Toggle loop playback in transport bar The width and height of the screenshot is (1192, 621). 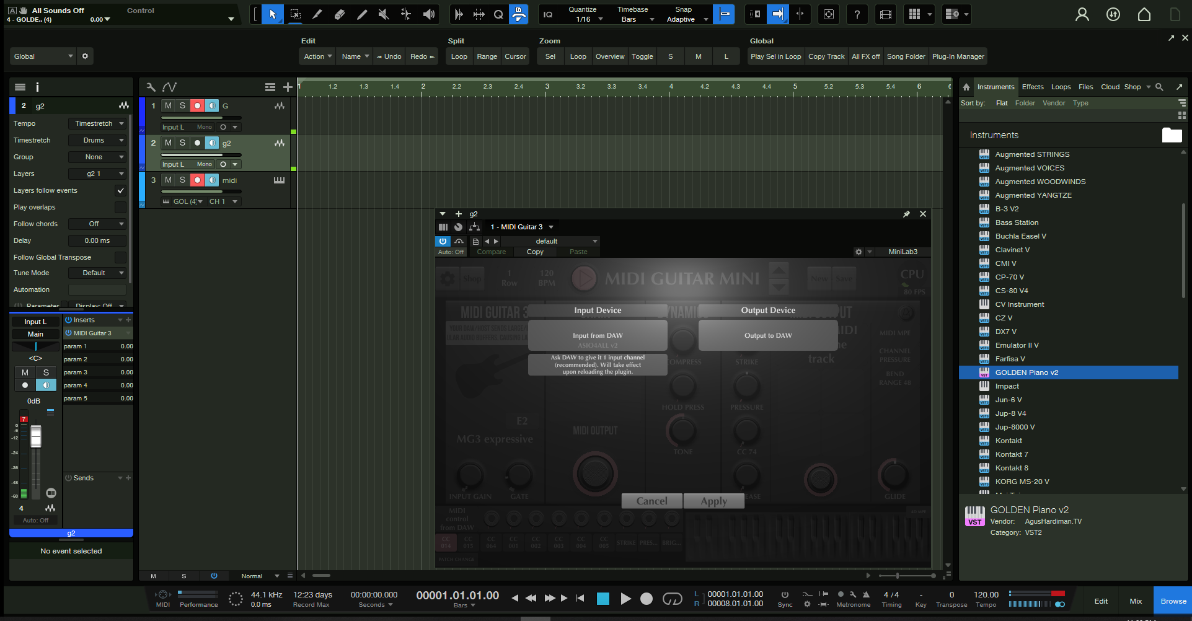click(672, 599)
